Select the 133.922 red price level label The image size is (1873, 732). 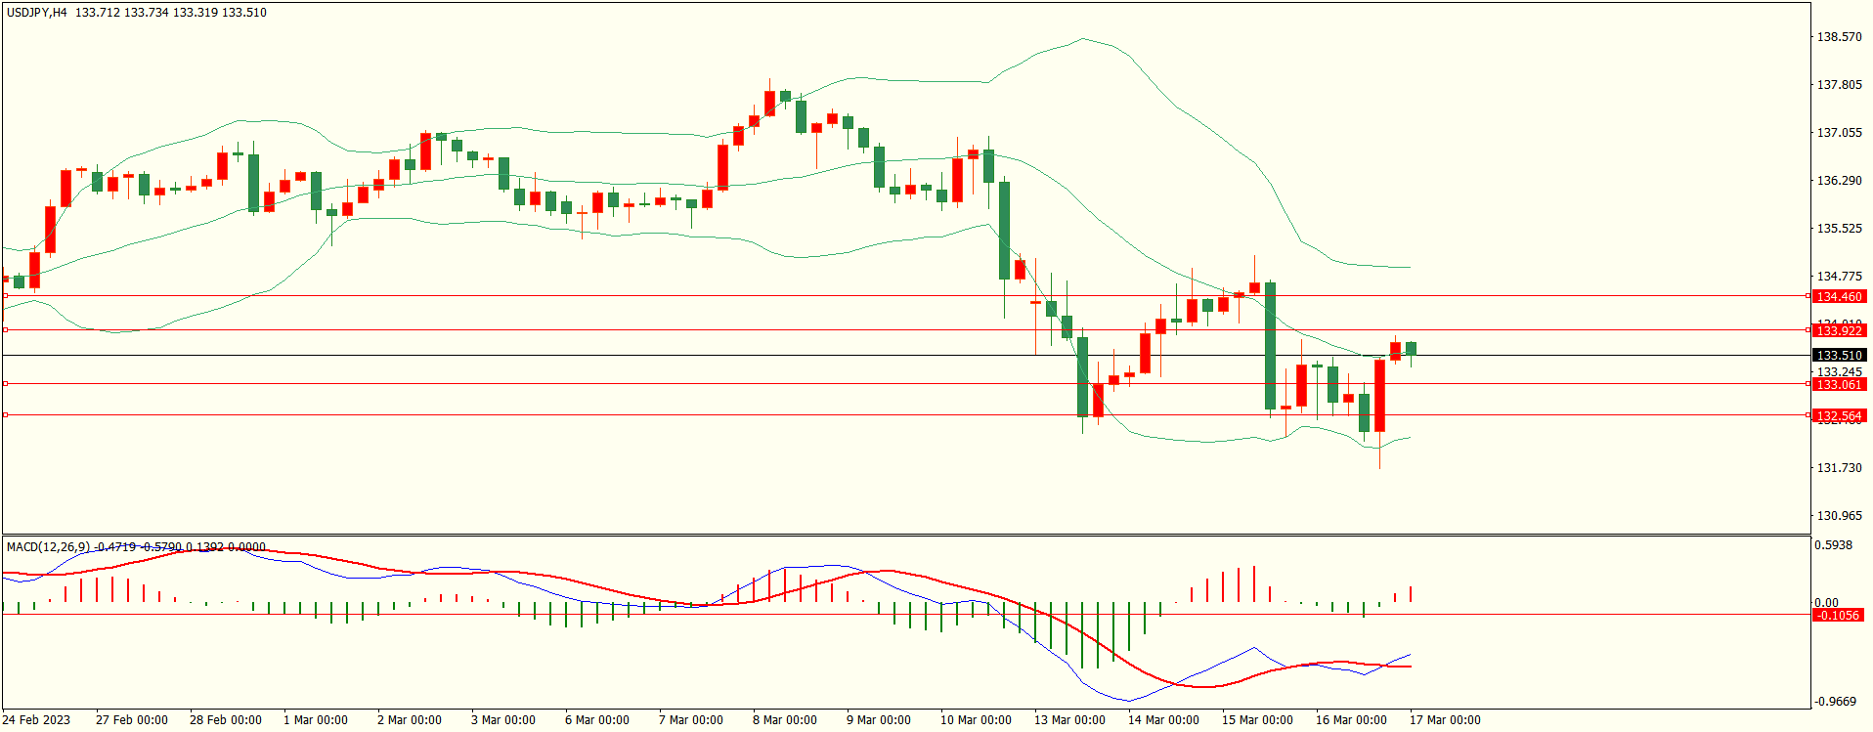click(x=1839, y=331)
